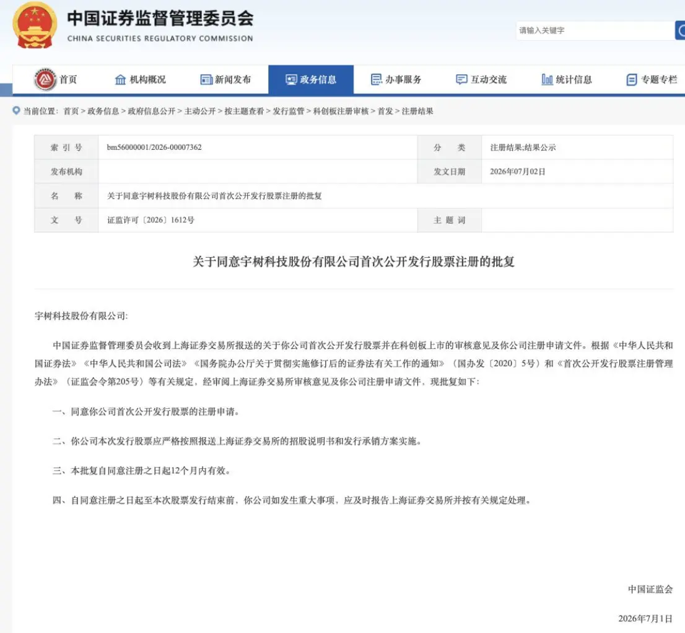Open the 统计信息 navigation tab
Screen dimensions: 685x633
click(567, 79)
